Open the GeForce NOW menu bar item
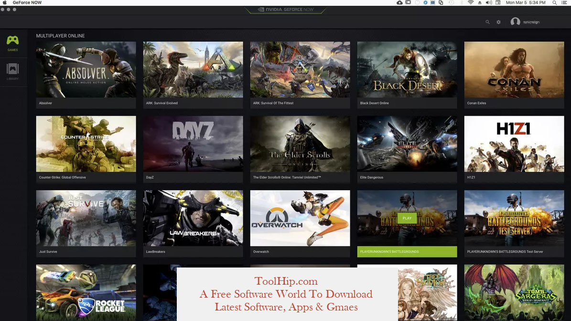This screenshot has height=321, width=571. pyautogui.click(x=27, y=2)
